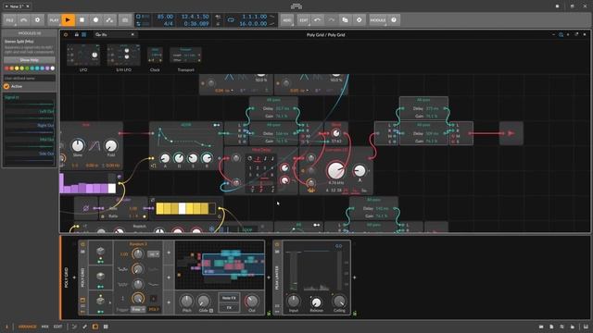Image resolution: width=593 pixels, height=333 pixels.
Task: Switch to the MIX view
Action: (45, 327)
